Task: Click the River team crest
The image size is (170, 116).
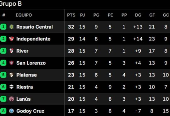Action: point(12,51)
